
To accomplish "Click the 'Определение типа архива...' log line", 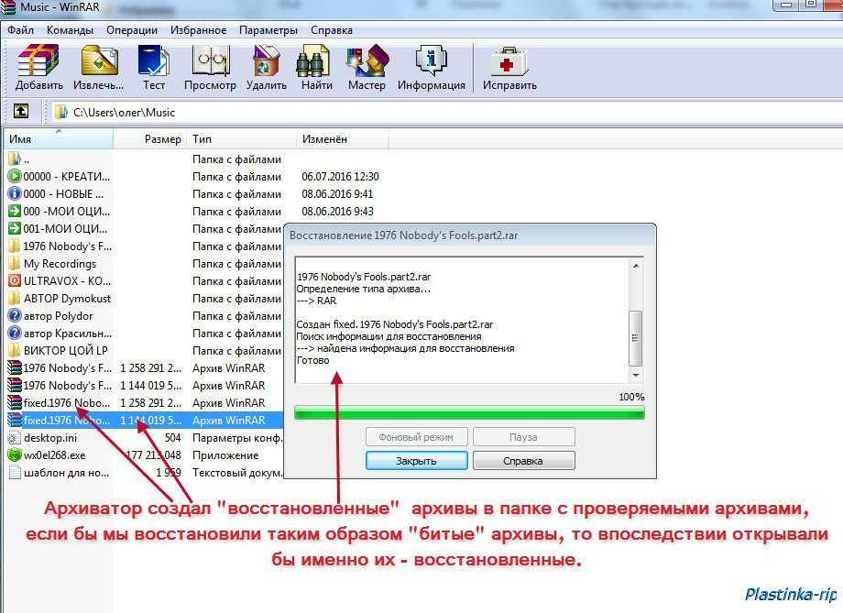I will click(x=364, y=289).
